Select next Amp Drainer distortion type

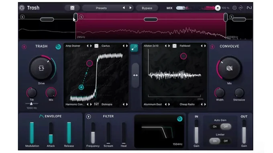point(91,46)
